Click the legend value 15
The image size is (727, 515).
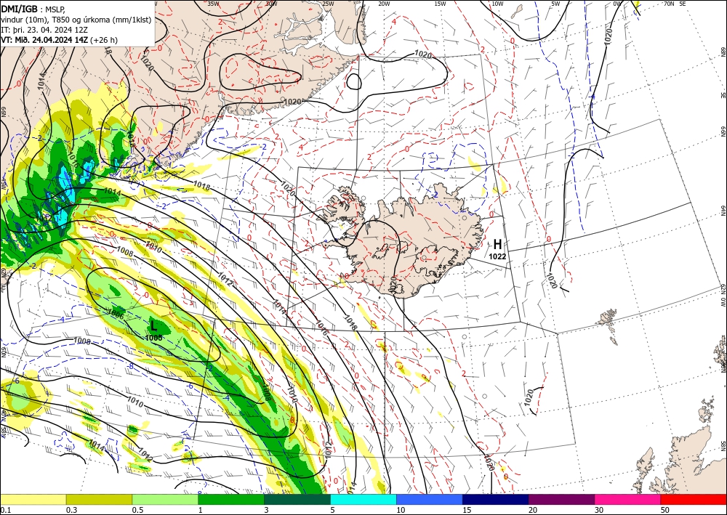[x=467, y=510]
